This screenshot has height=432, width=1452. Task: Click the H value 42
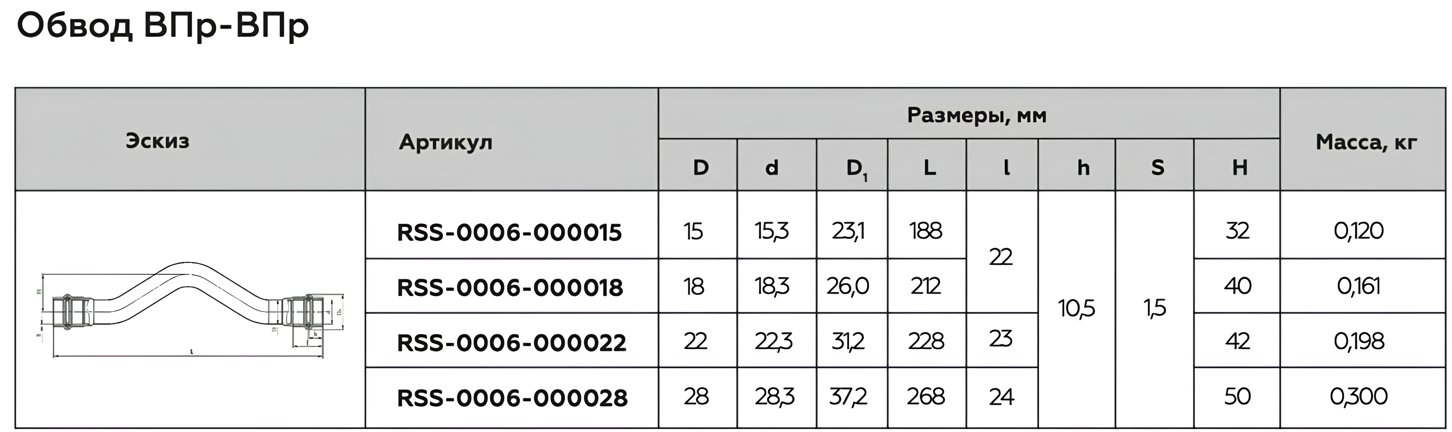[x=1237, y=341]
